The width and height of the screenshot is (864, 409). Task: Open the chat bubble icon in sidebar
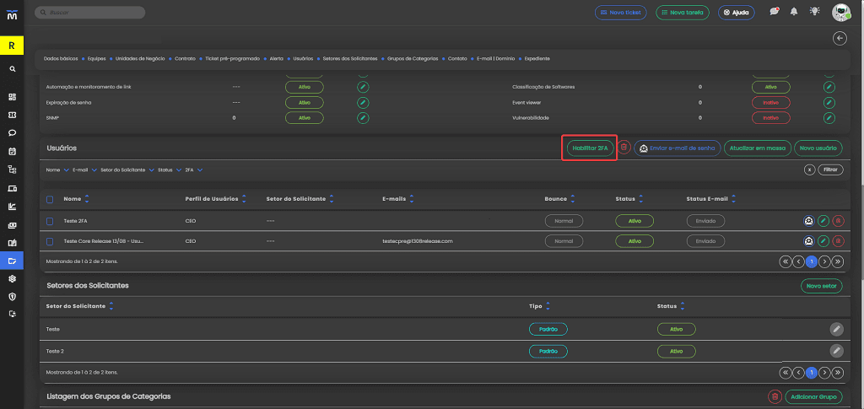(12, 132)
